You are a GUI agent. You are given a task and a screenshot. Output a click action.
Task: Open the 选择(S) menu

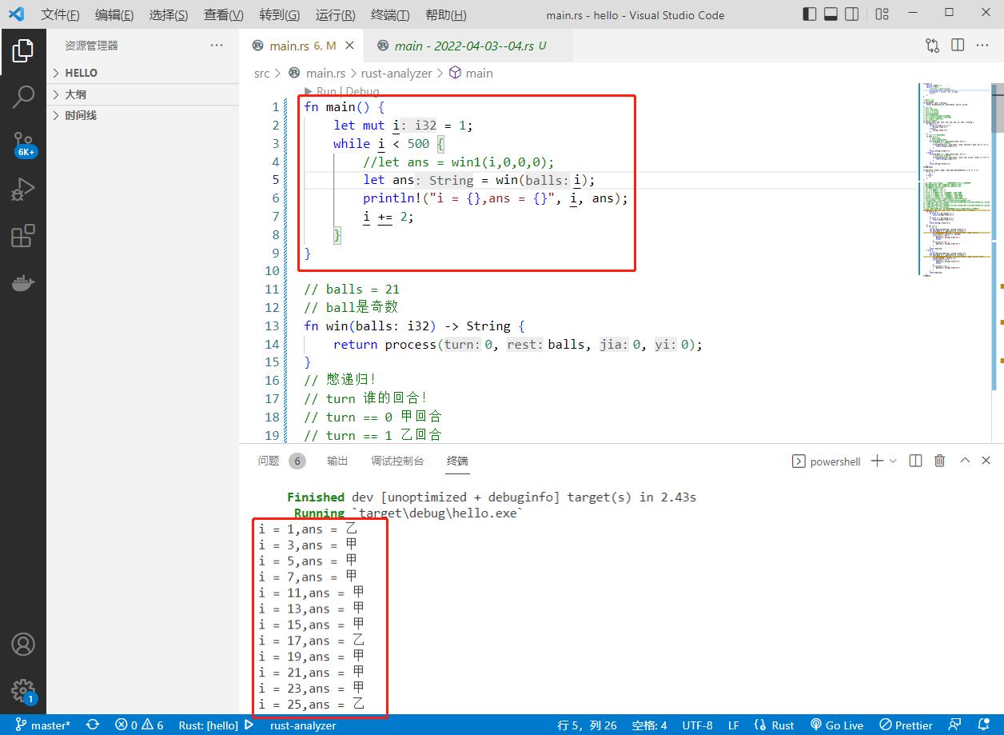point(169,14)
